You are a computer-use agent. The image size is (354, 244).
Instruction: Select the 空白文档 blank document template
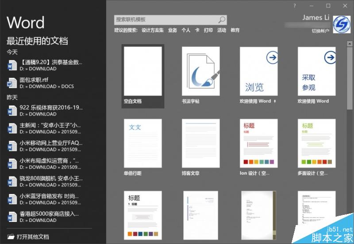(x=143, y=71)
